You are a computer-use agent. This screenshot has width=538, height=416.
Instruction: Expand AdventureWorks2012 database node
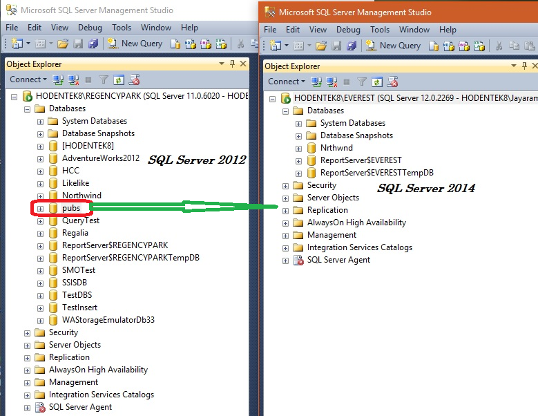click(x=40, y=159)
